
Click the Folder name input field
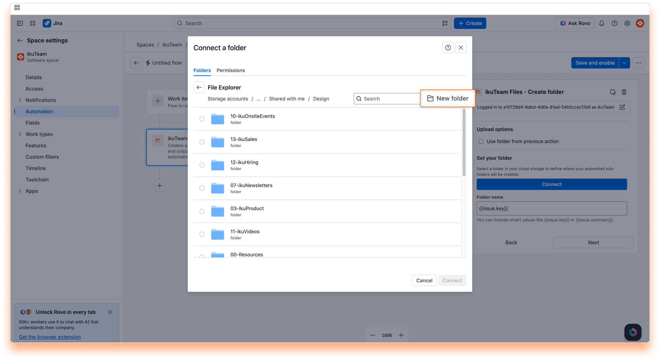click(552, 208)
